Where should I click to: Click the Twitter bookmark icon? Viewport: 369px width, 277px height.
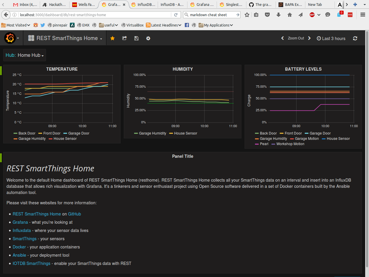[x=43, y=25]
